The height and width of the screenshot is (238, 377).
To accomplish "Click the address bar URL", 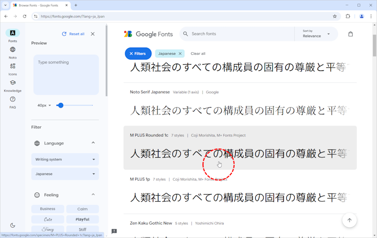I will click(72, 17).
